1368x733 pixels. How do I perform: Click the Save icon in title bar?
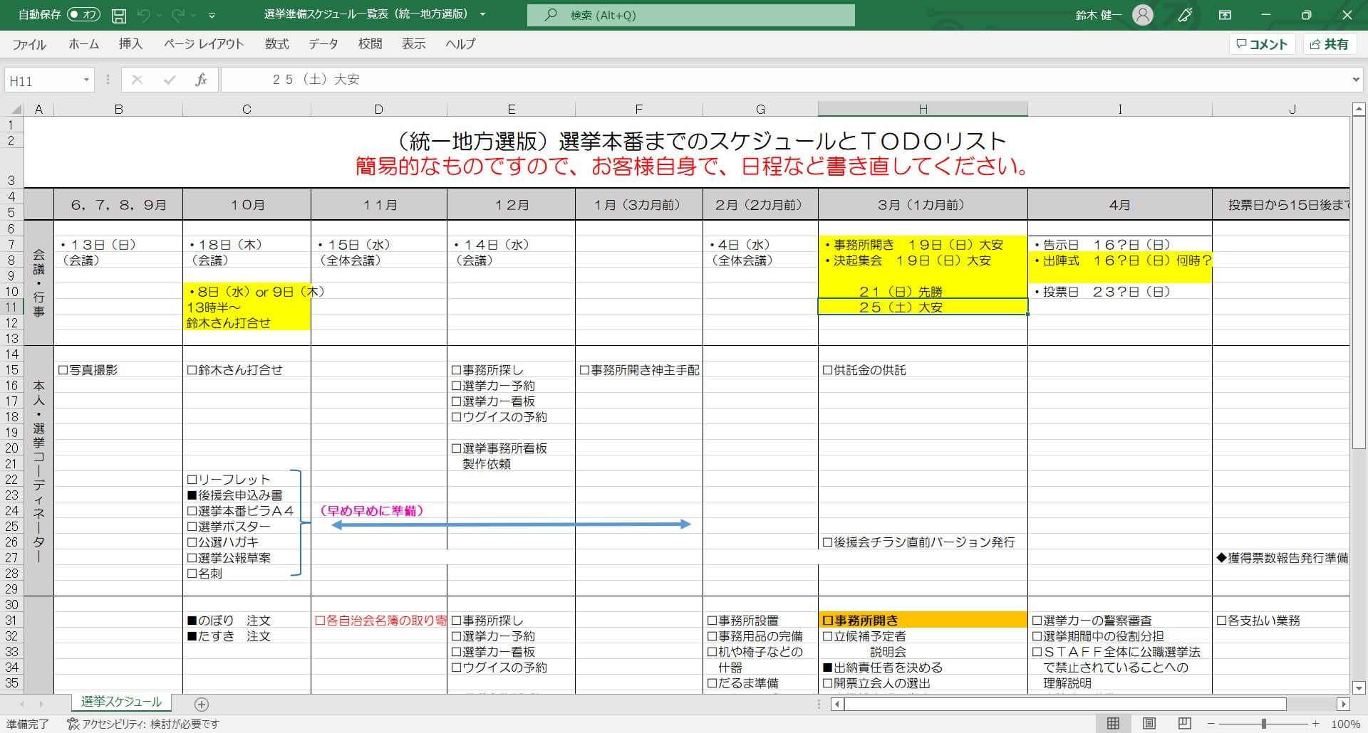click(119, 15)
